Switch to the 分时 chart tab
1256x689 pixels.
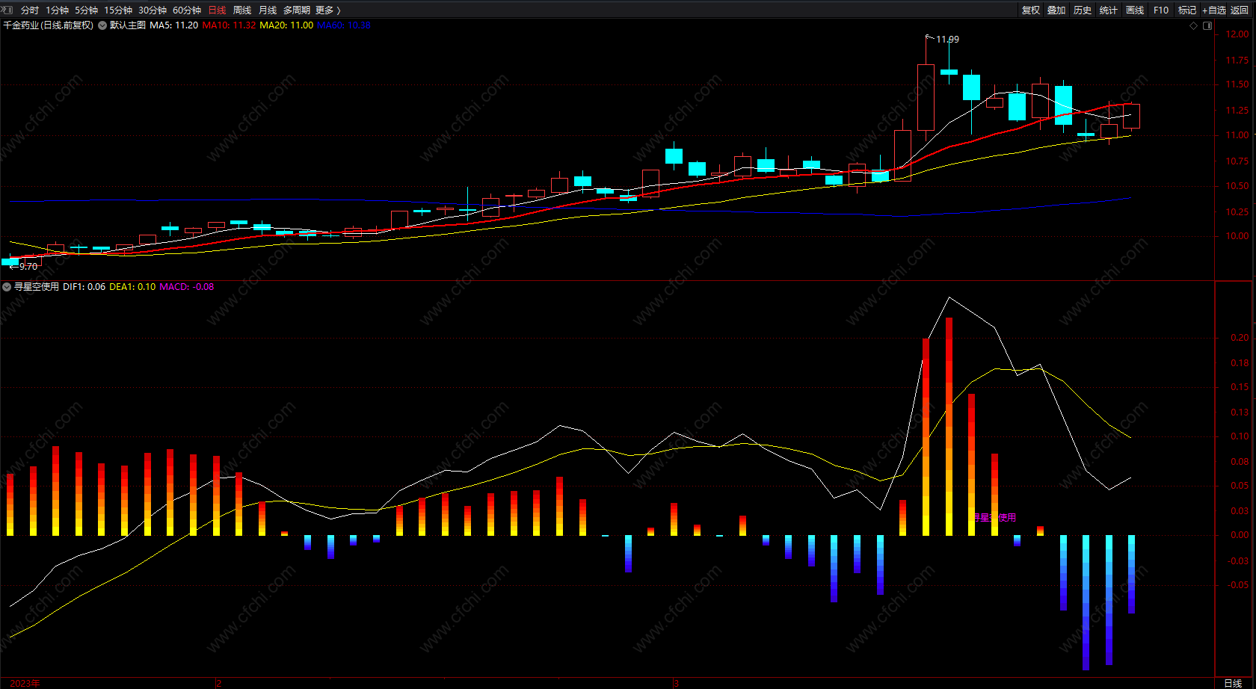(30, 10)
